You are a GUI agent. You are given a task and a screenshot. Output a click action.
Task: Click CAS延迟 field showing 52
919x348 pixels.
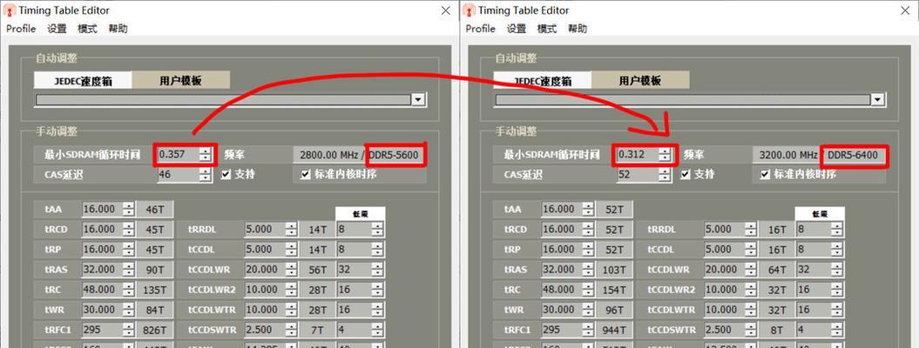[x=638, y=174]
